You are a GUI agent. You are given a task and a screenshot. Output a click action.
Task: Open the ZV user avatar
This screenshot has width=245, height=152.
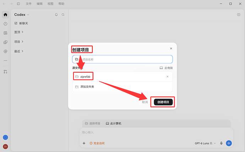click(5, 146)
